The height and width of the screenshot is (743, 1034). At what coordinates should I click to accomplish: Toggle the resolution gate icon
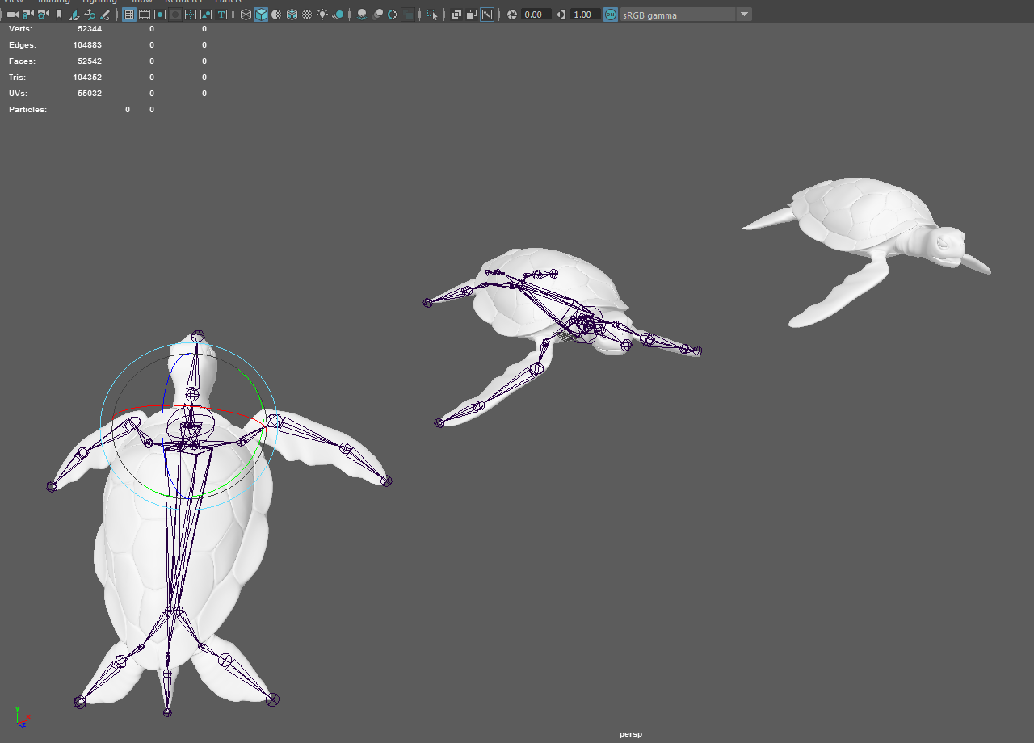coord(160,14)
